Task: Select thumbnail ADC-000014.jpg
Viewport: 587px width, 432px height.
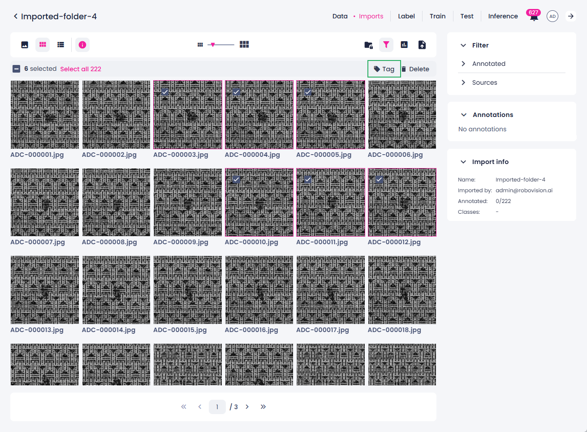Action: coord(116,290)
